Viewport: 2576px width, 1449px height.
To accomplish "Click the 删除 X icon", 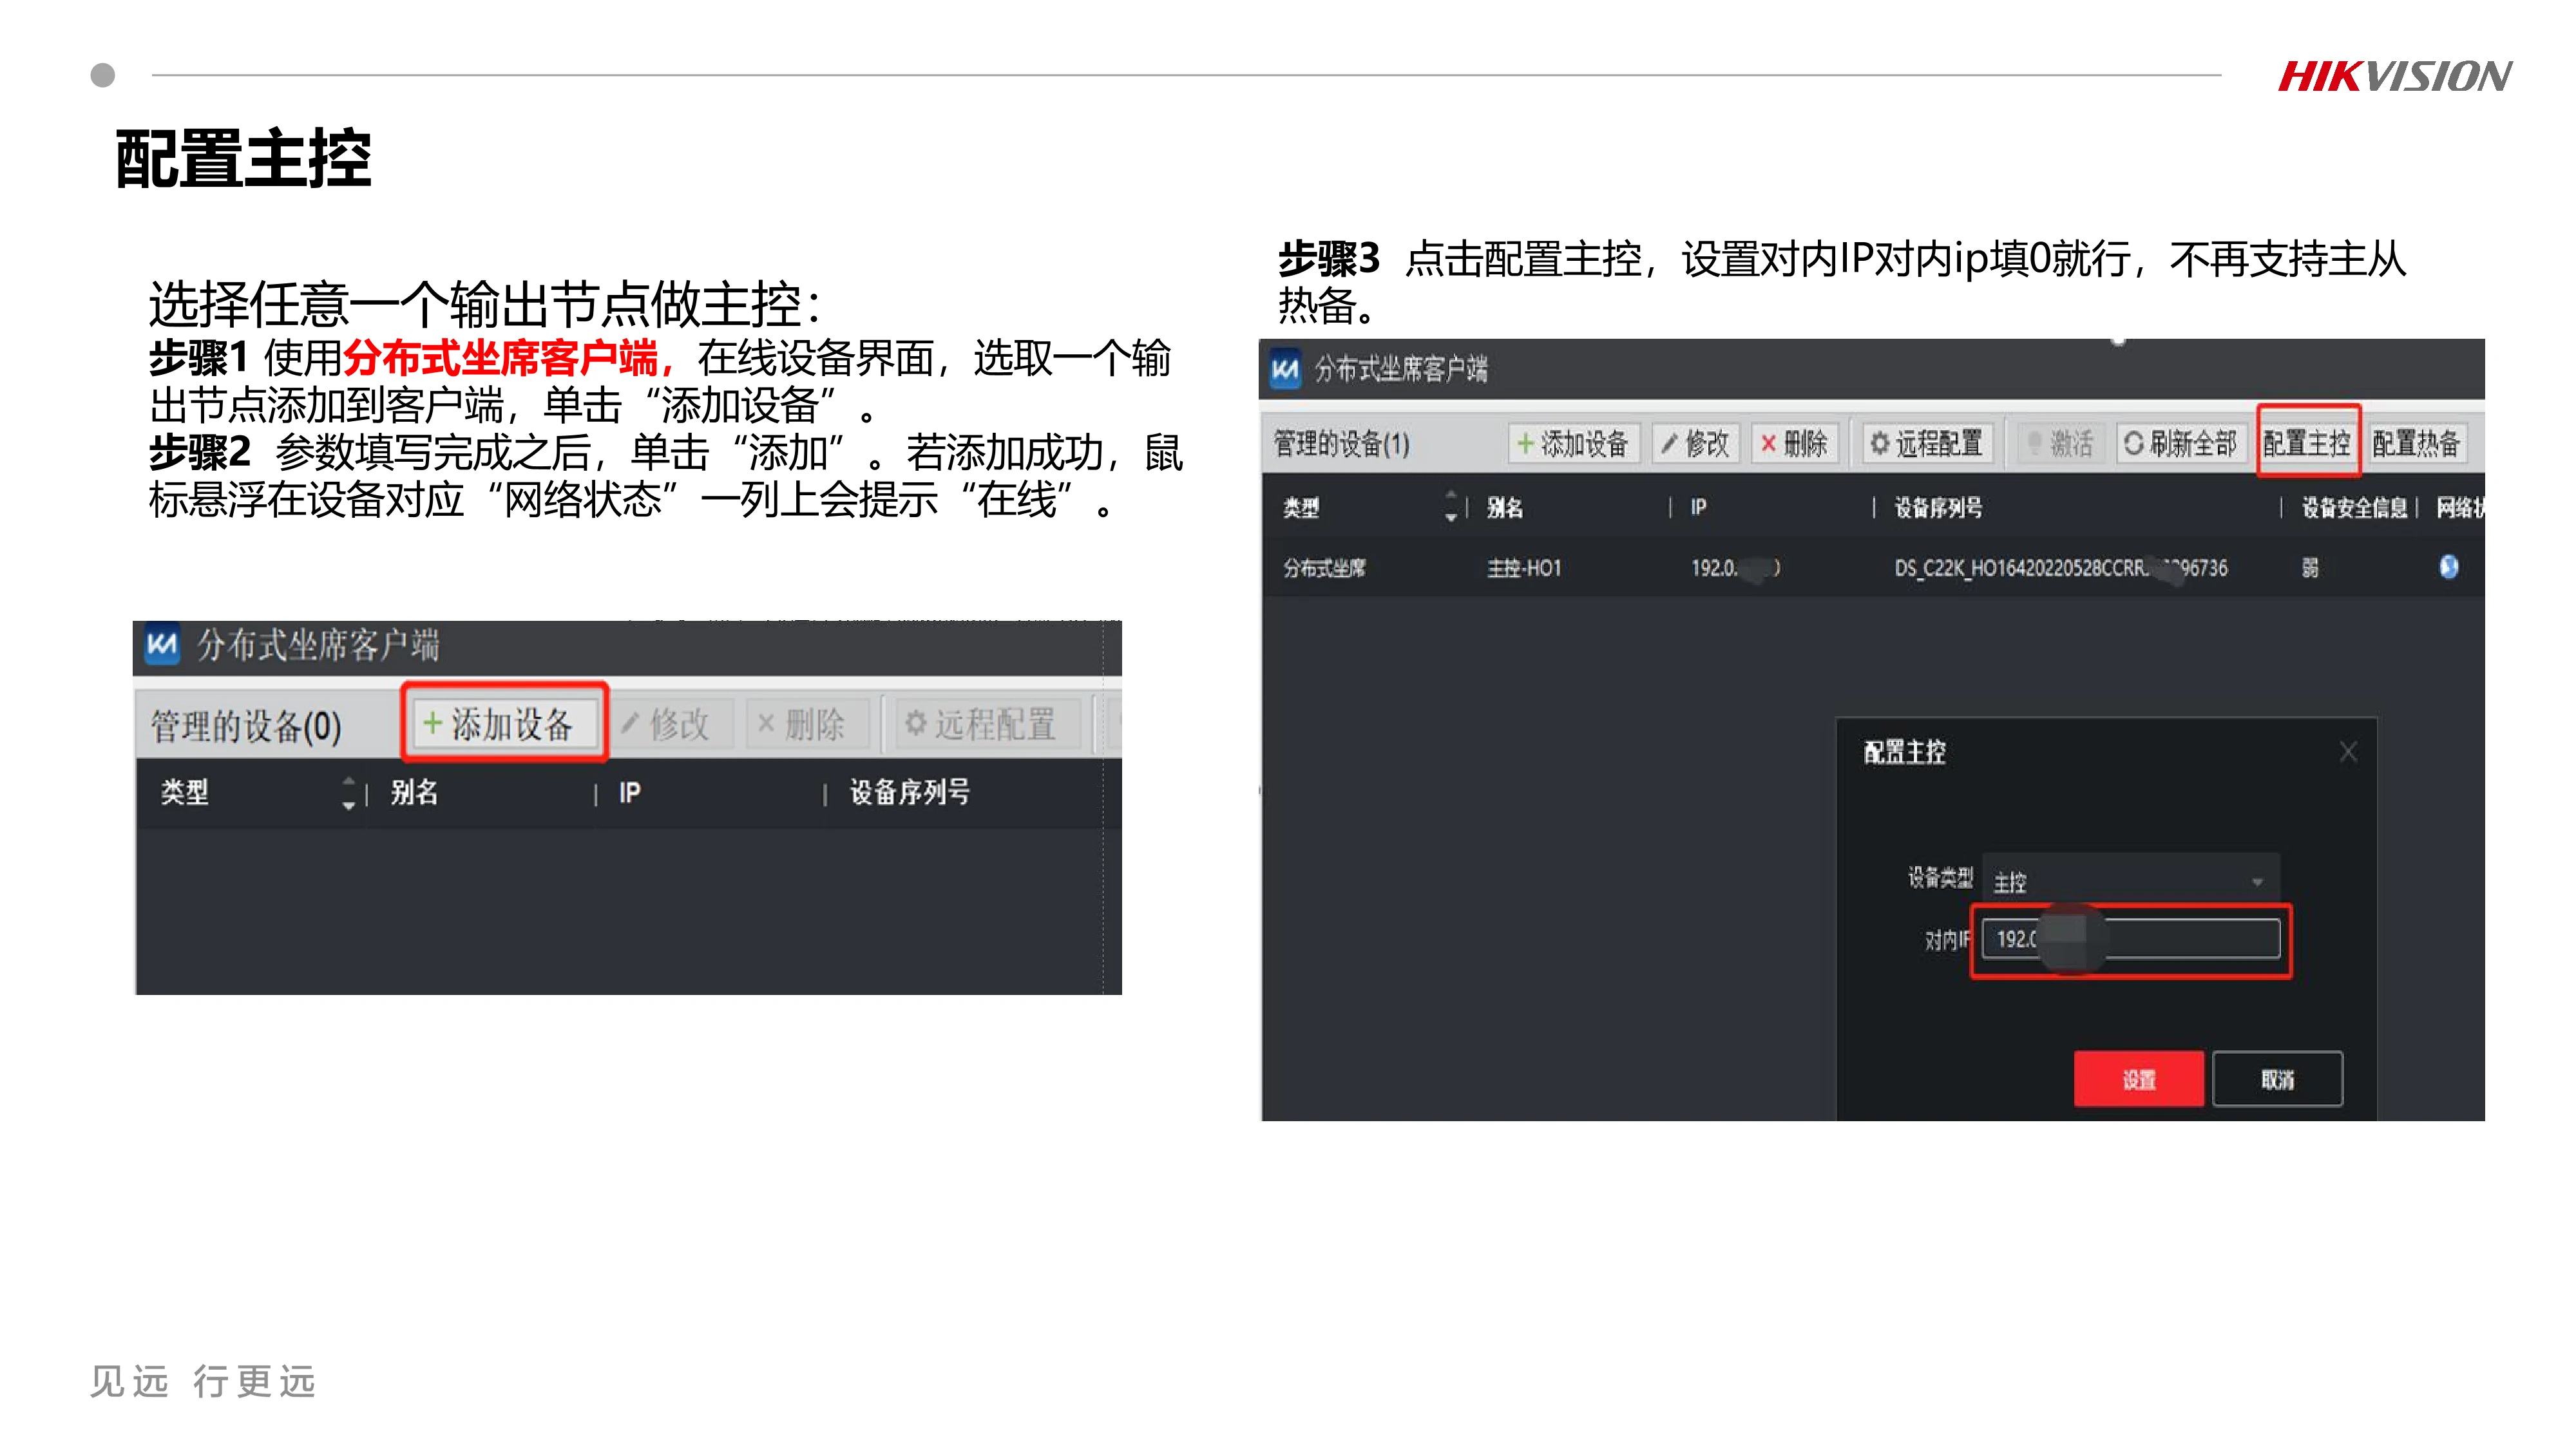I will (1770, 443).
